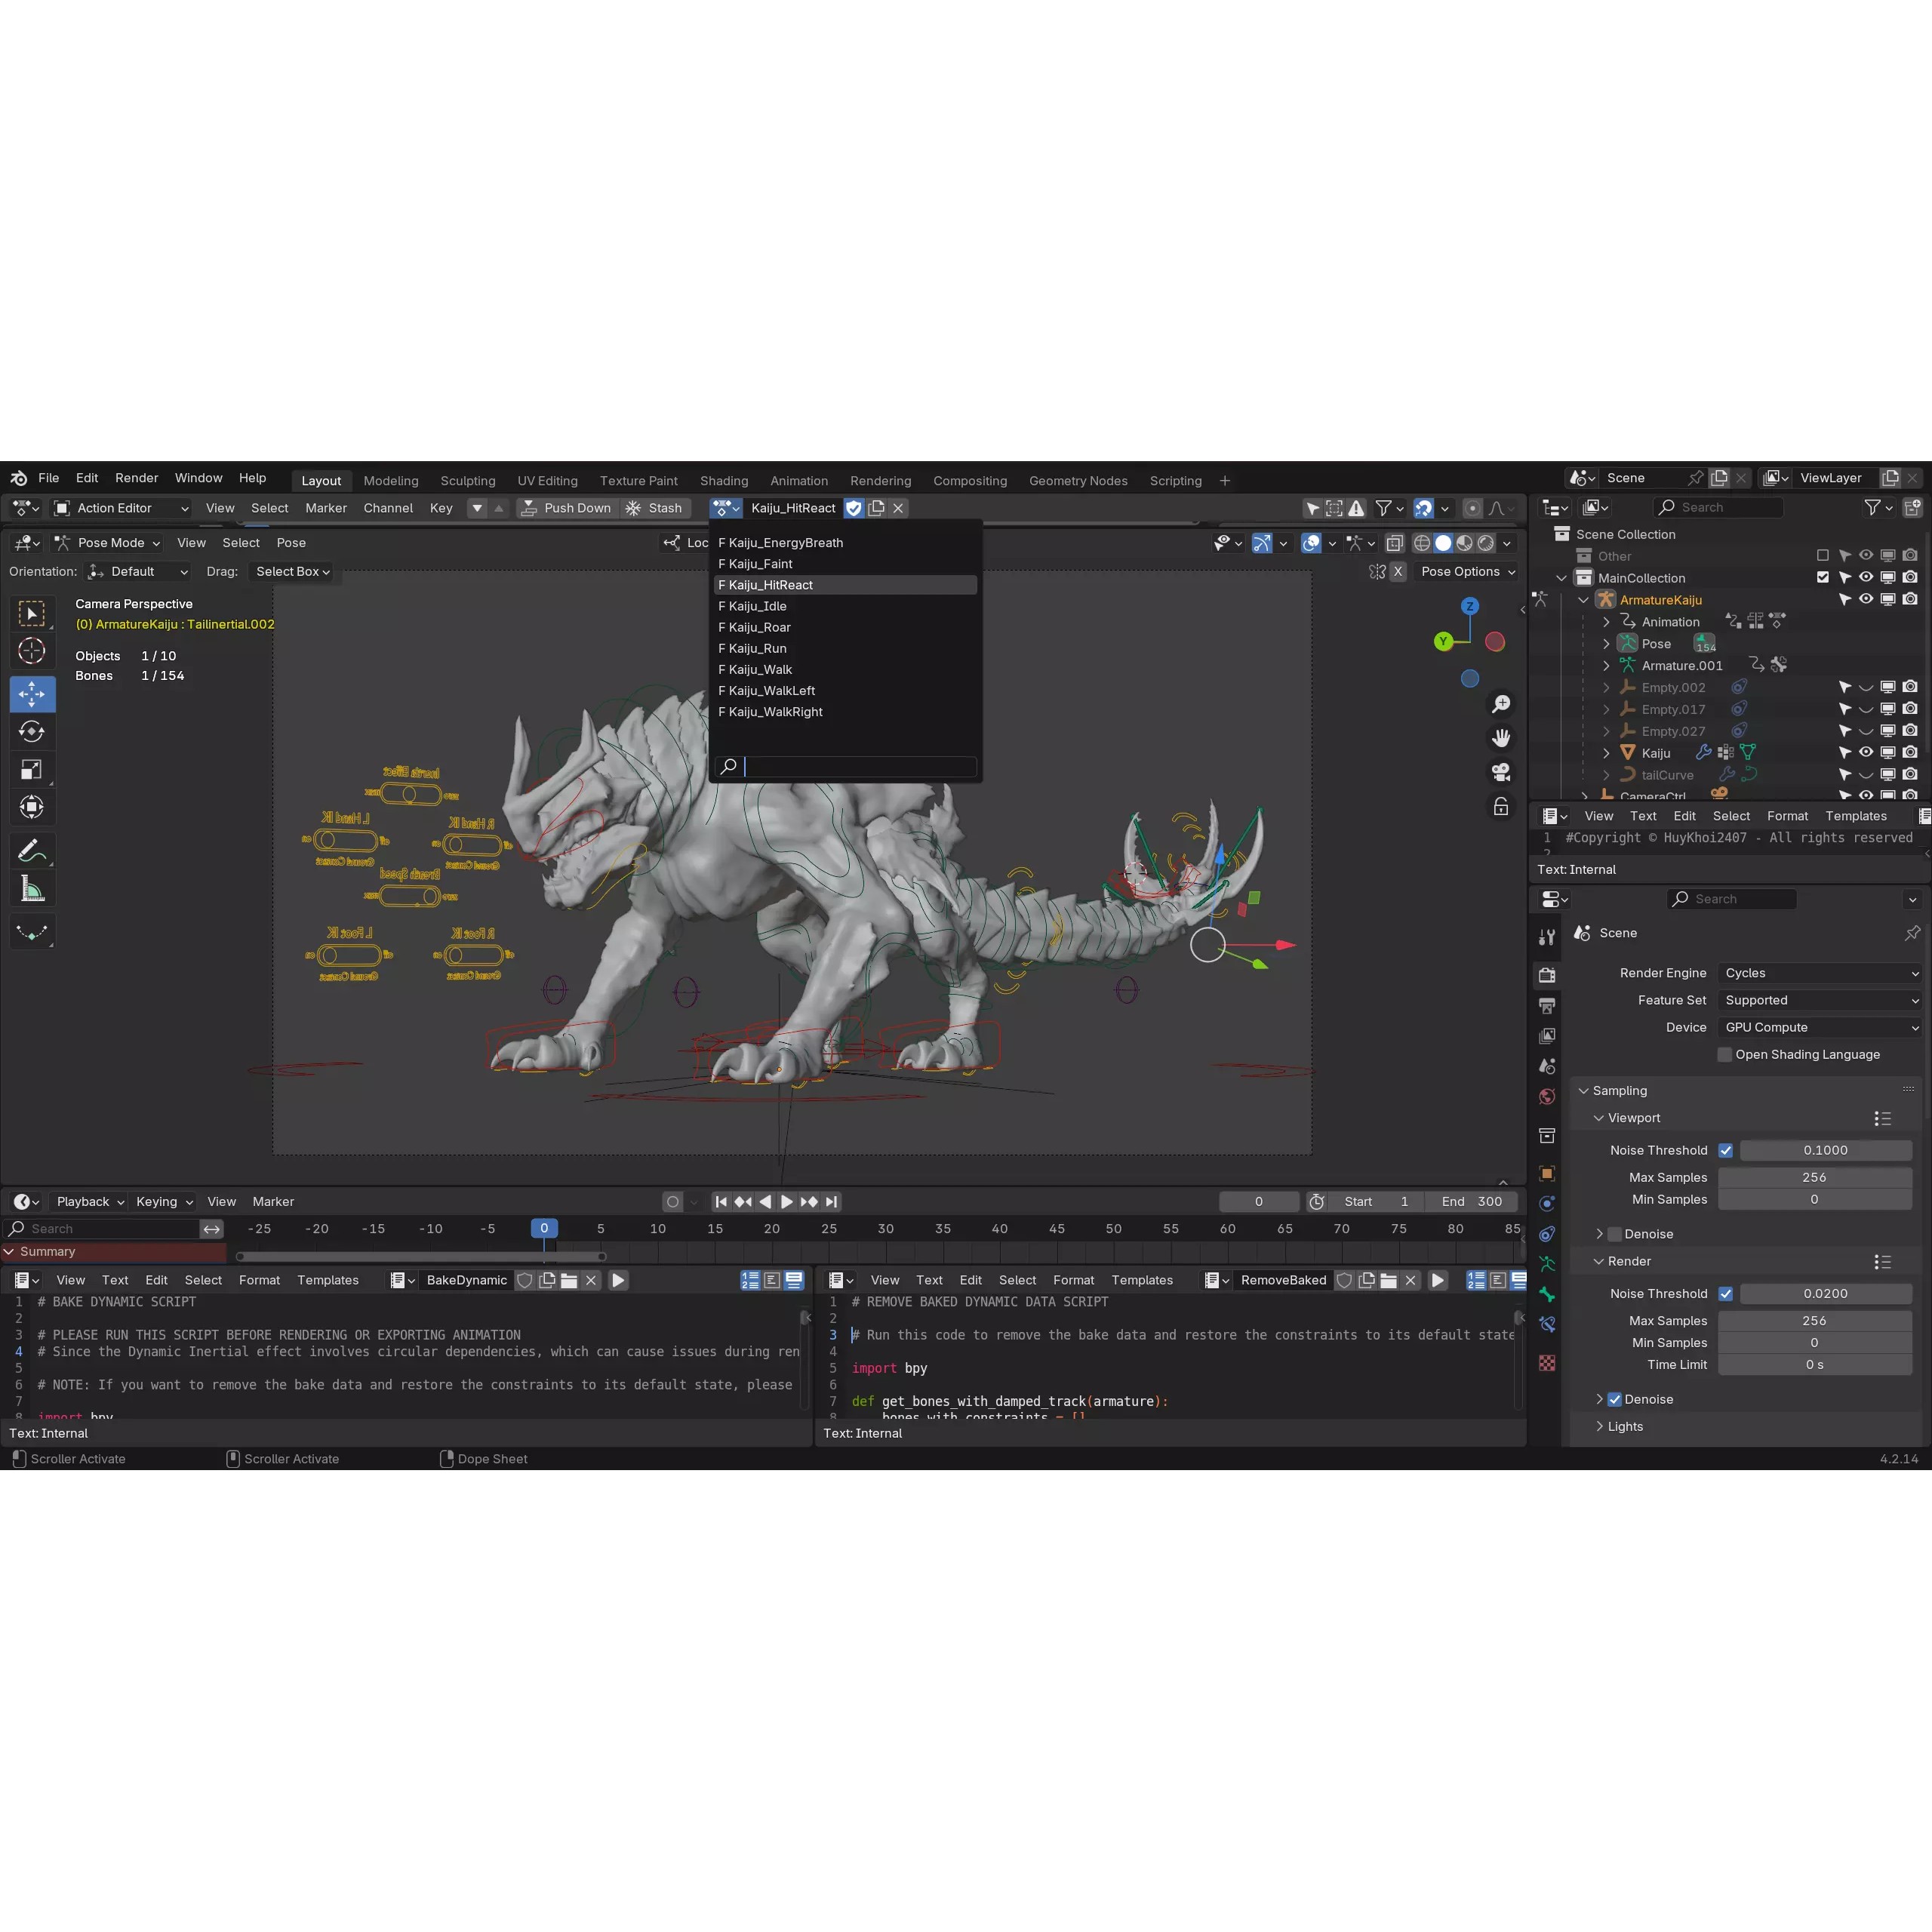The image size is (1932, 1932).
Task: Activate the 3D Cursor tool
Action: (x=32, y=651)
